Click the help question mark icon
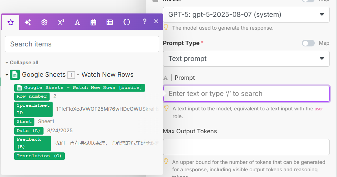 144,21
